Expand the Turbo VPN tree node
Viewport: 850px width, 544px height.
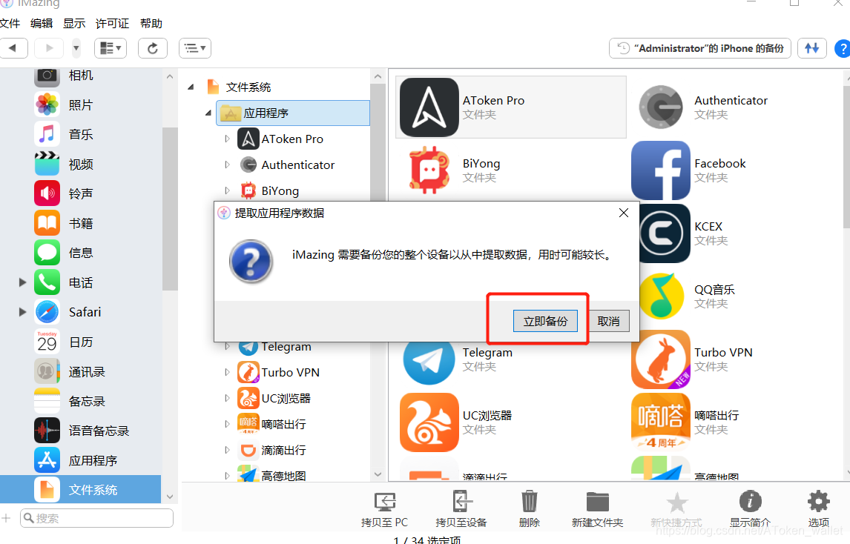coord(227,372)
